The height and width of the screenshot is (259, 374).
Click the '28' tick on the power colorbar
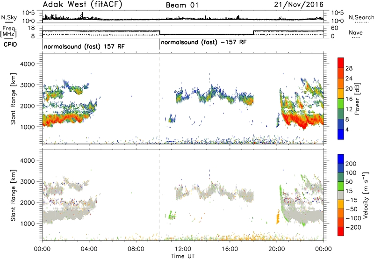[349, 68]
